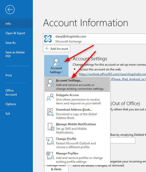Screen dimensions: 146x172
Task: Click the back arrow circle icon
Action: 10,10
